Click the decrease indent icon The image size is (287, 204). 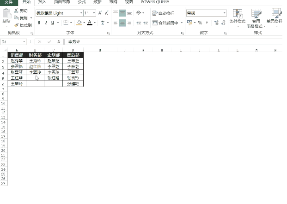[x=139, y=23]
